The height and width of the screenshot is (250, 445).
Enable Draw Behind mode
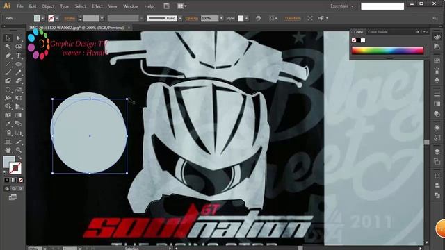[x=14, y=188]
